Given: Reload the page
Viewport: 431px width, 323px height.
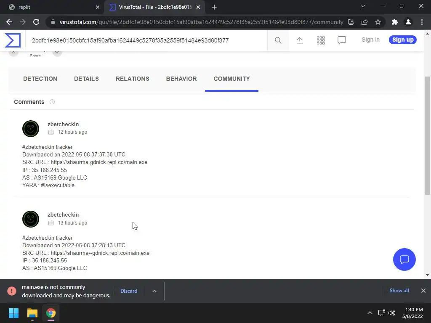Looking at the screenshot, I should tap(36, 22).
